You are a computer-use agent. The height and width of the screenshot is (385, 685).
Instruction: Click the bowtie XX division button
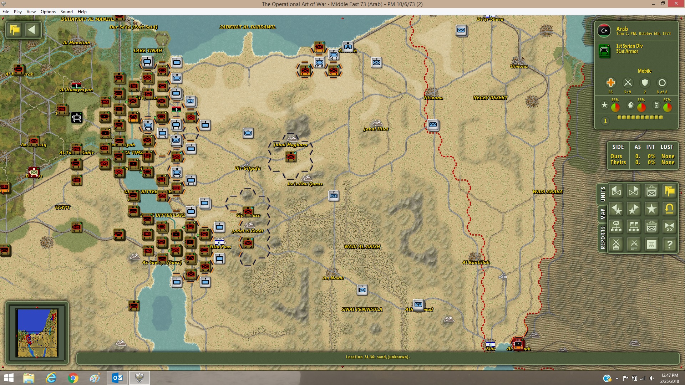(669, 227)
